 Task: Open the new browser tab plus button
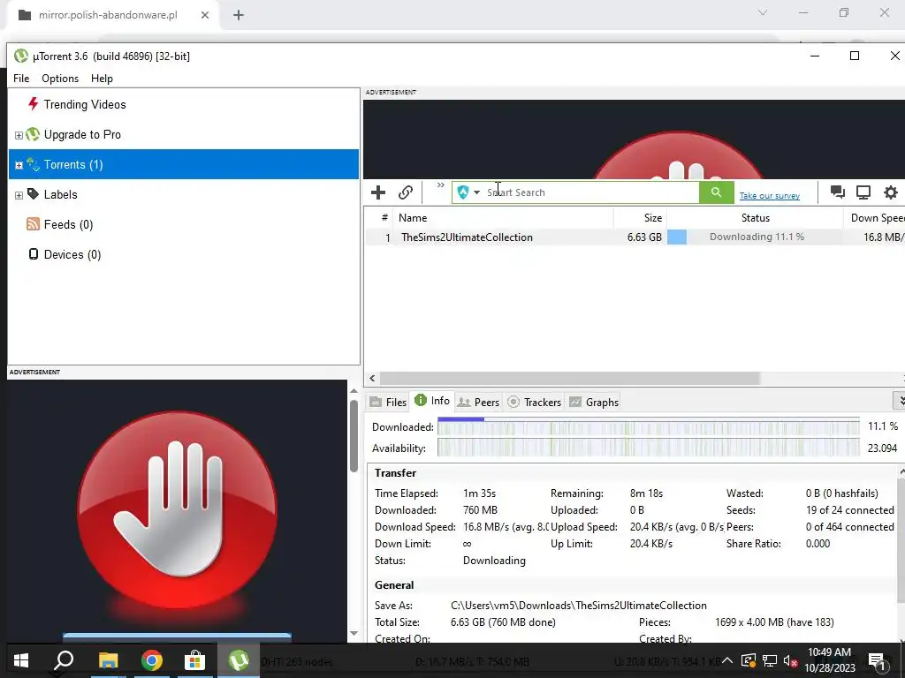click(239, 15)
